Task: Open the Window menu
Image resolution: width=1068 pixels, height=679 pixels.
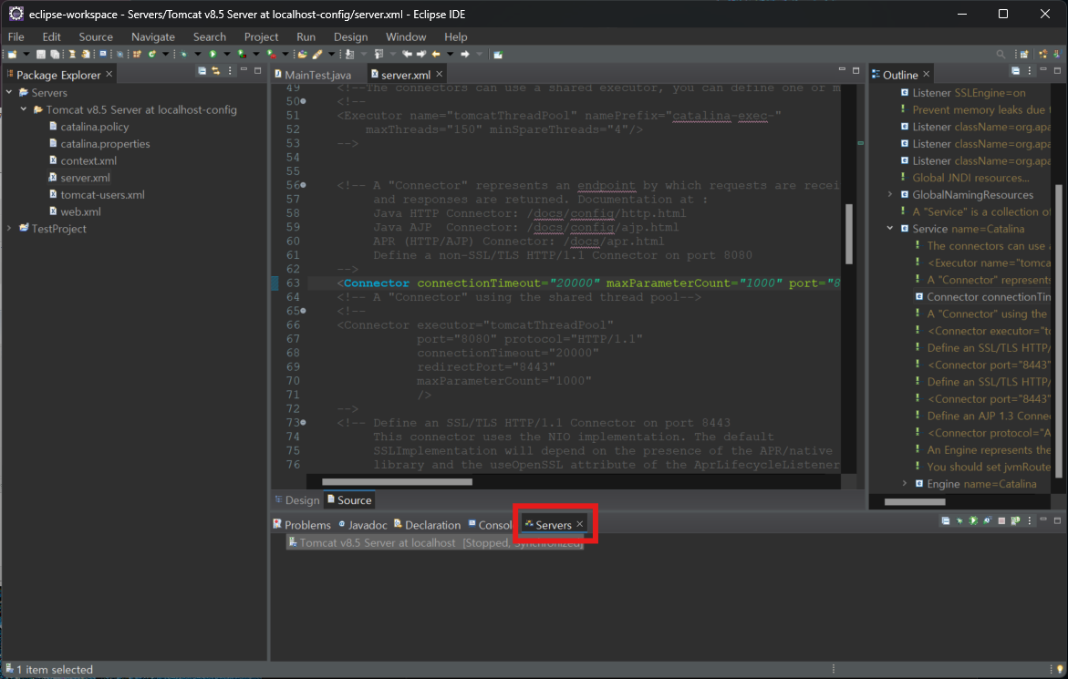Action: tap(405, 36)
